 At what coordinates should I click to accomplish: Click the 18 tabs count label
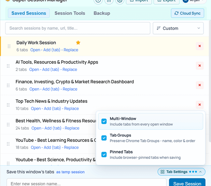click(22, 147)
